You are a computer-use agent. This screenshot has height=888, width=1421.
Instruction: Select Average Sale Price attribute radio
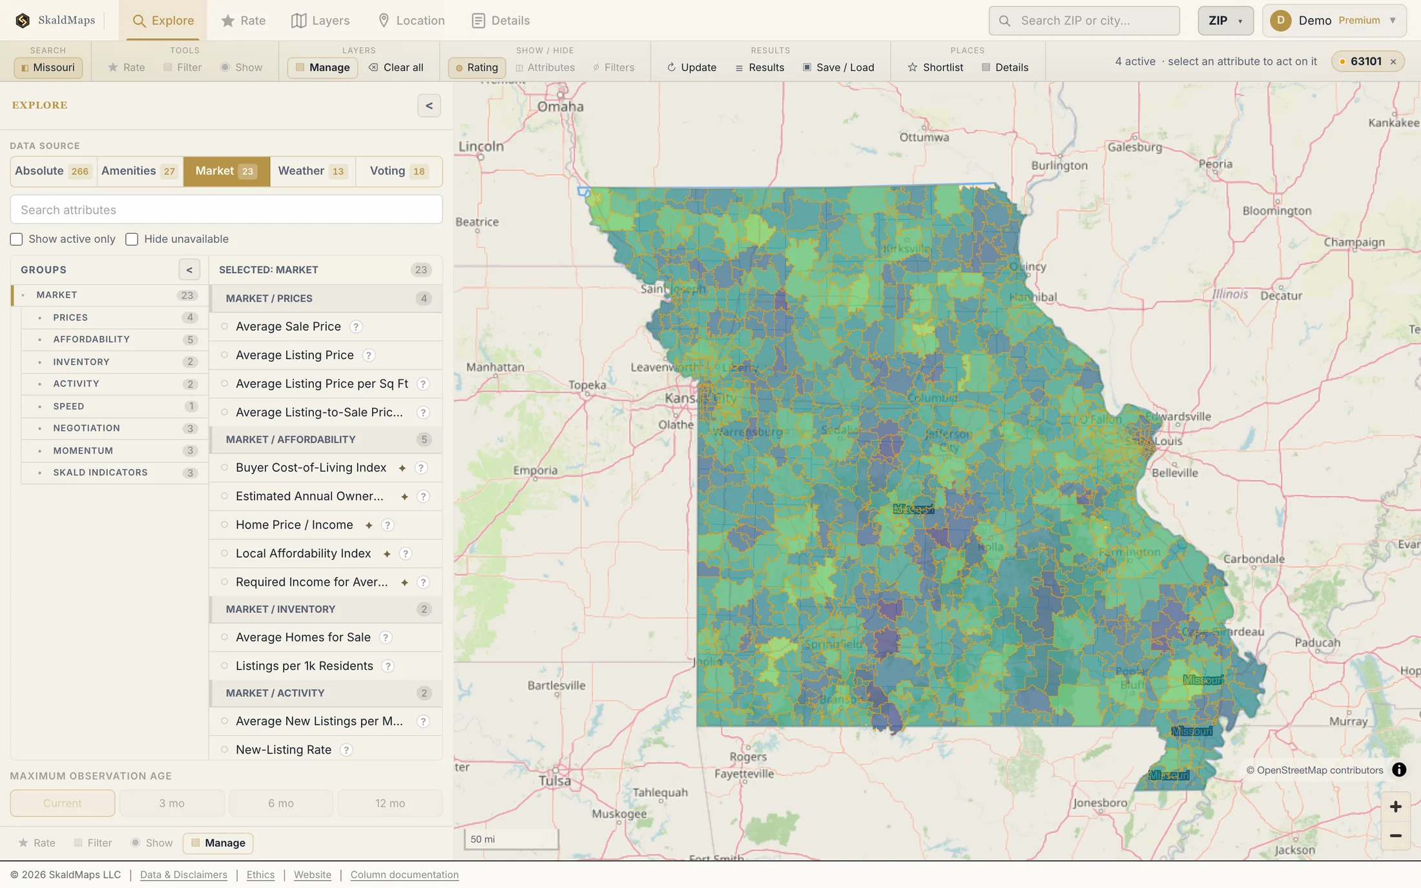225,327
